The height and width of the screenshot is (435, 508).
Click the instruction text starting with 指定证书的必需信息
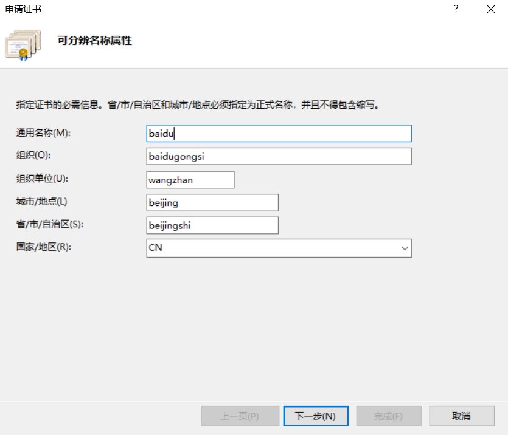tap(197, 104)
